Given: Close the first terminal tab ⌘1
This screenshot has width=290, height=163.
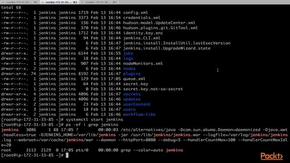Looking at the screenshot, I should pos(3,2).
